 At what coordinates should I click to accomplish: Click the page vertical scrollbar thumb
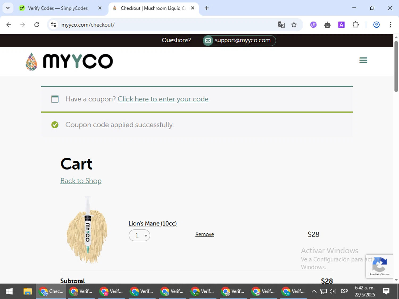(396, 66)
